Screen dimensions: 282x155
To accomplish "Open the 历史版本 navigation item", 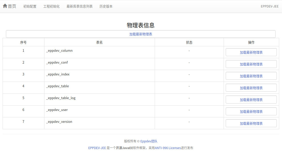I will (106, 6).
